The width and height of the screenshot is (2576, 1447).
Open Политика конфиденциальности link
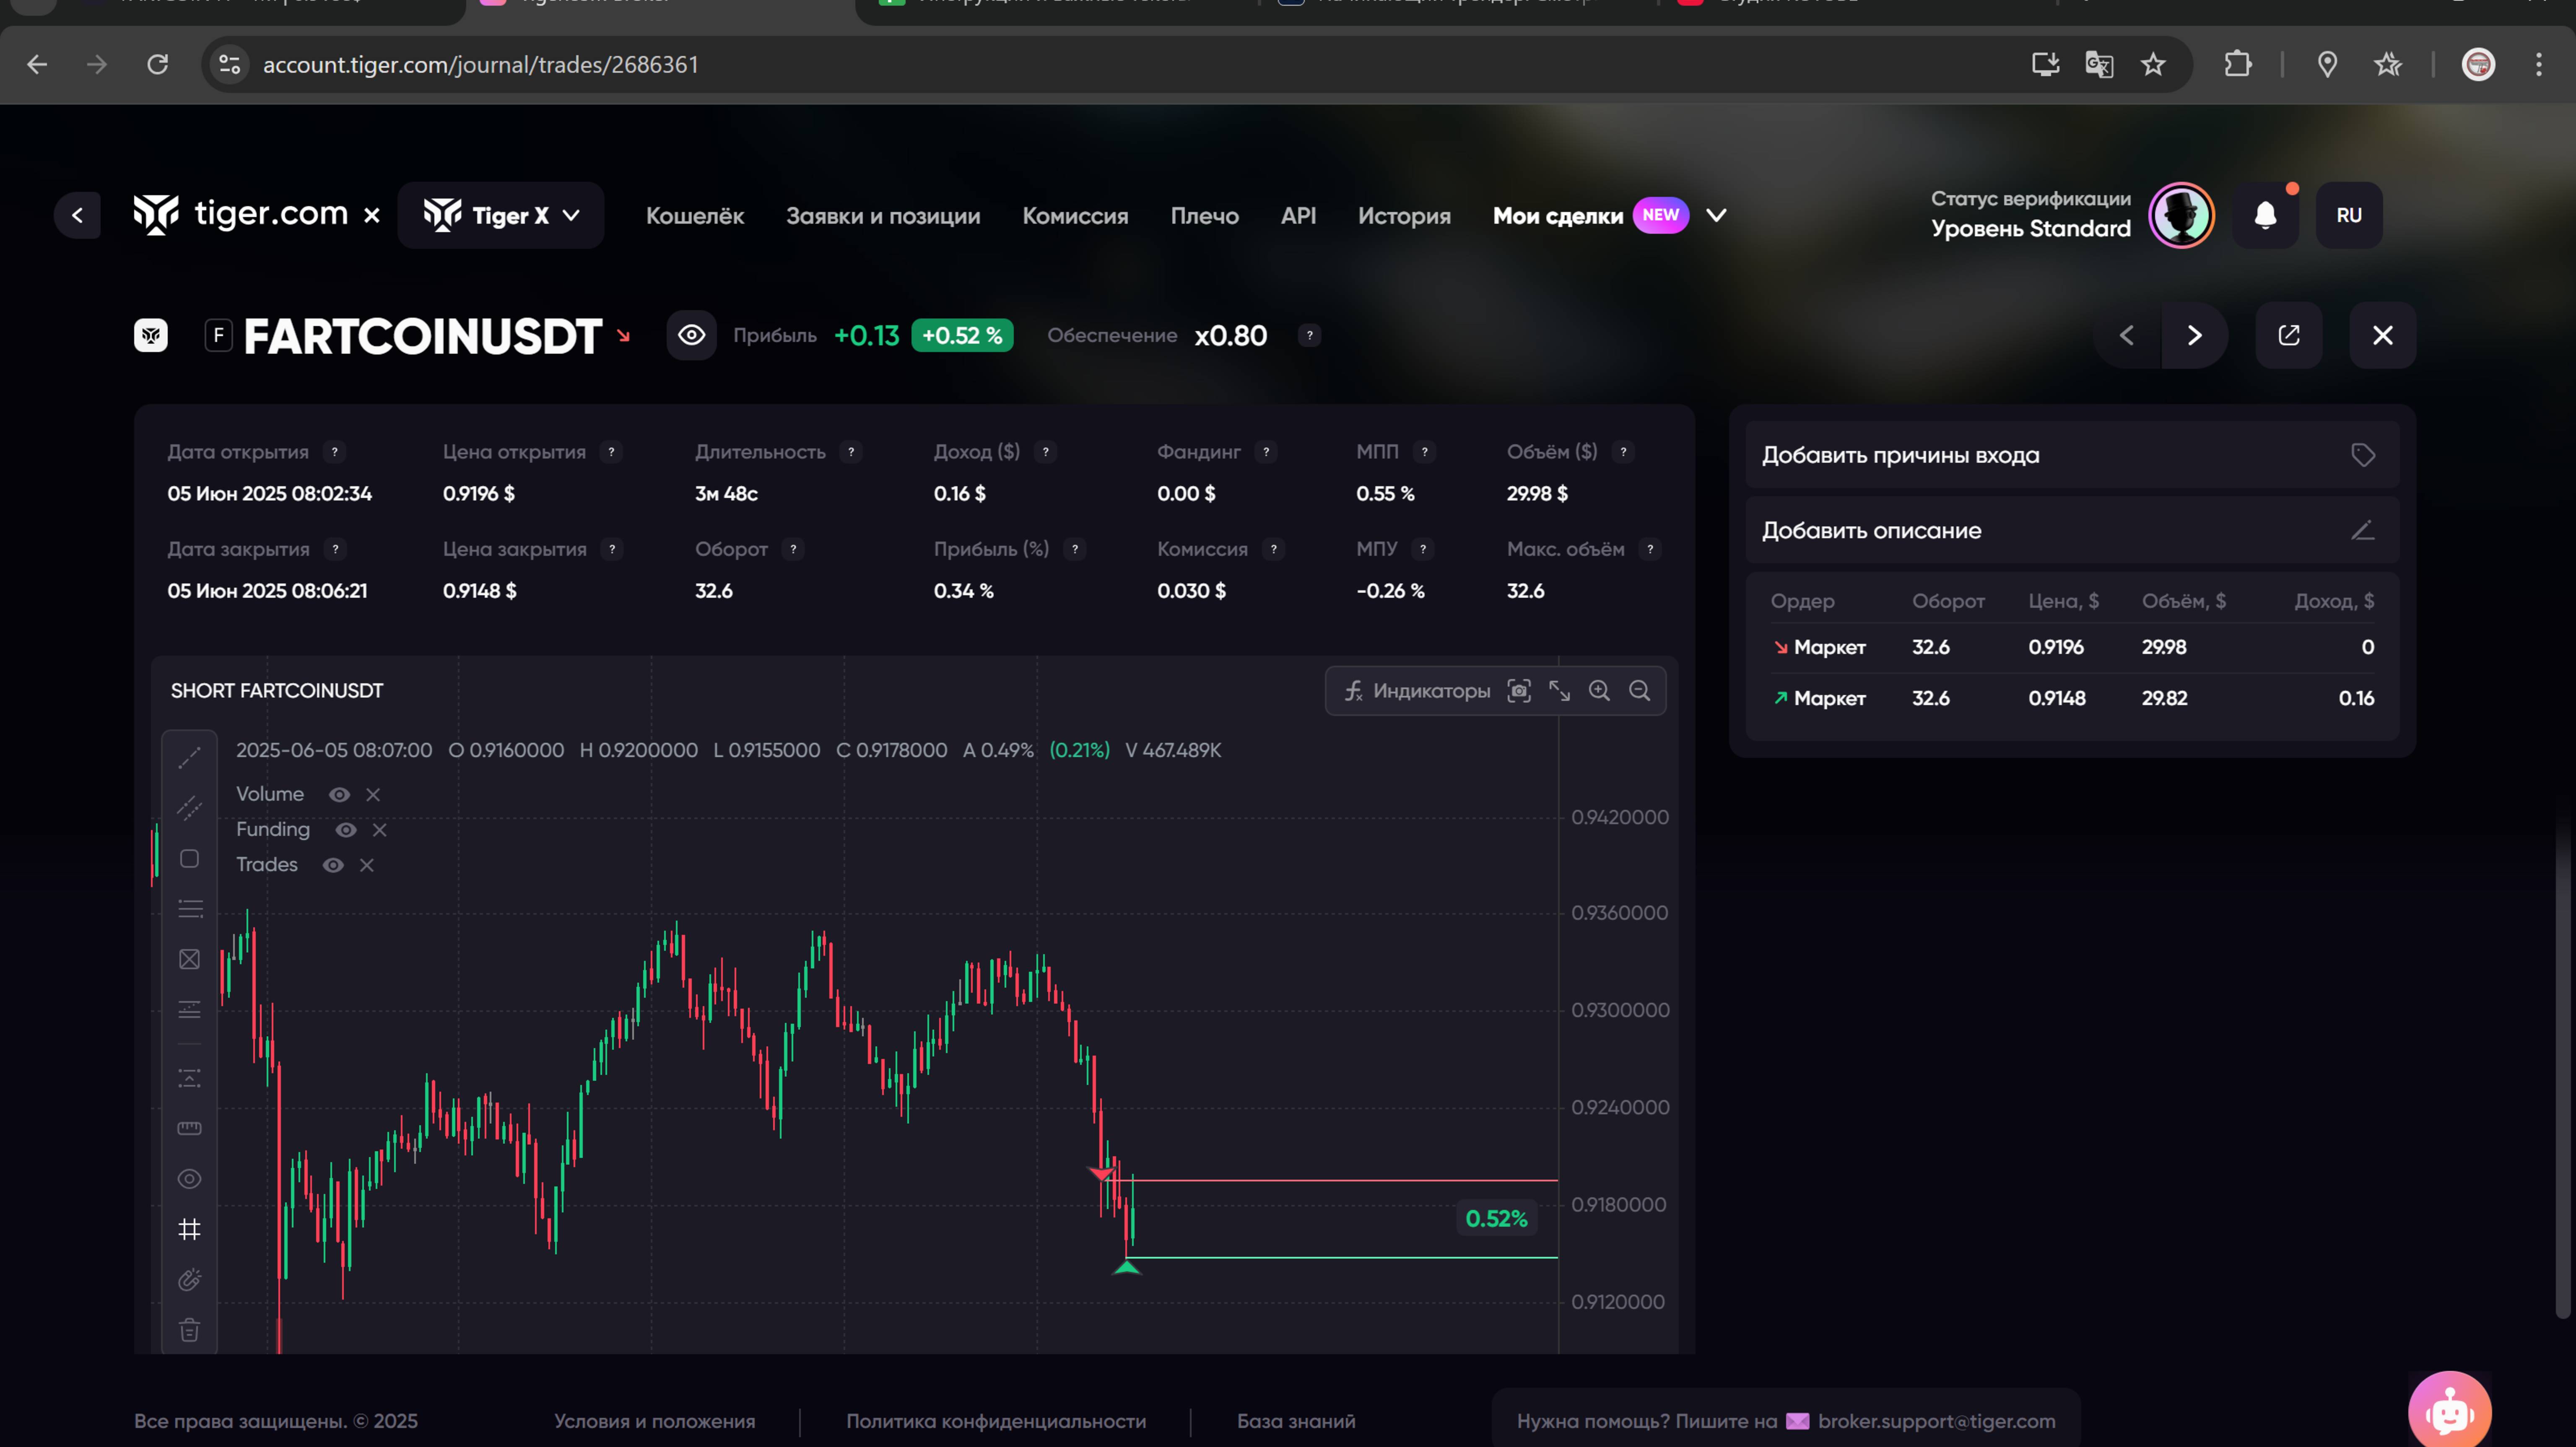(996, 1421)
